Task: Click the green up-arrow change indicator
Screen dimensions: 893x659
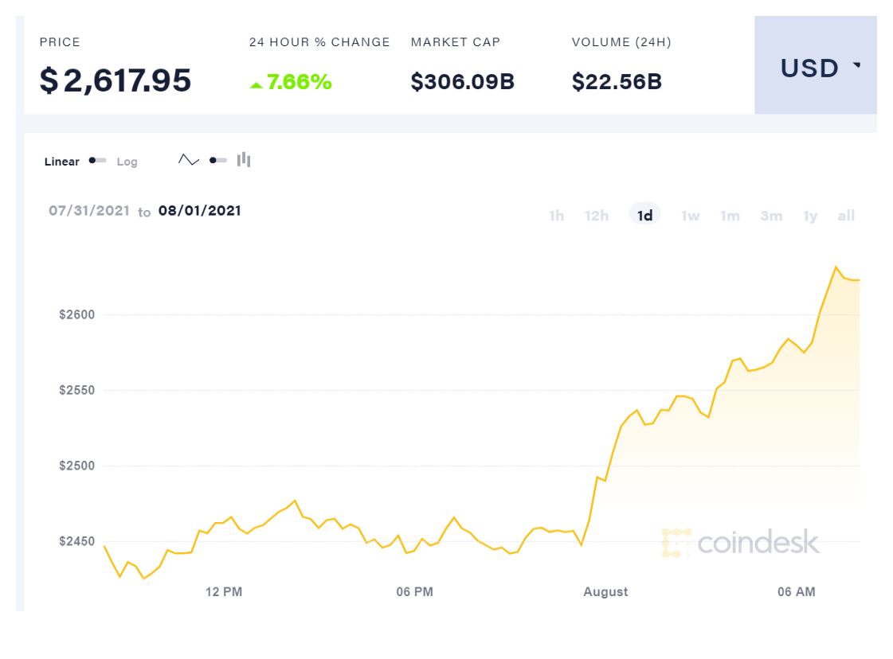Action: coord(256,84)
